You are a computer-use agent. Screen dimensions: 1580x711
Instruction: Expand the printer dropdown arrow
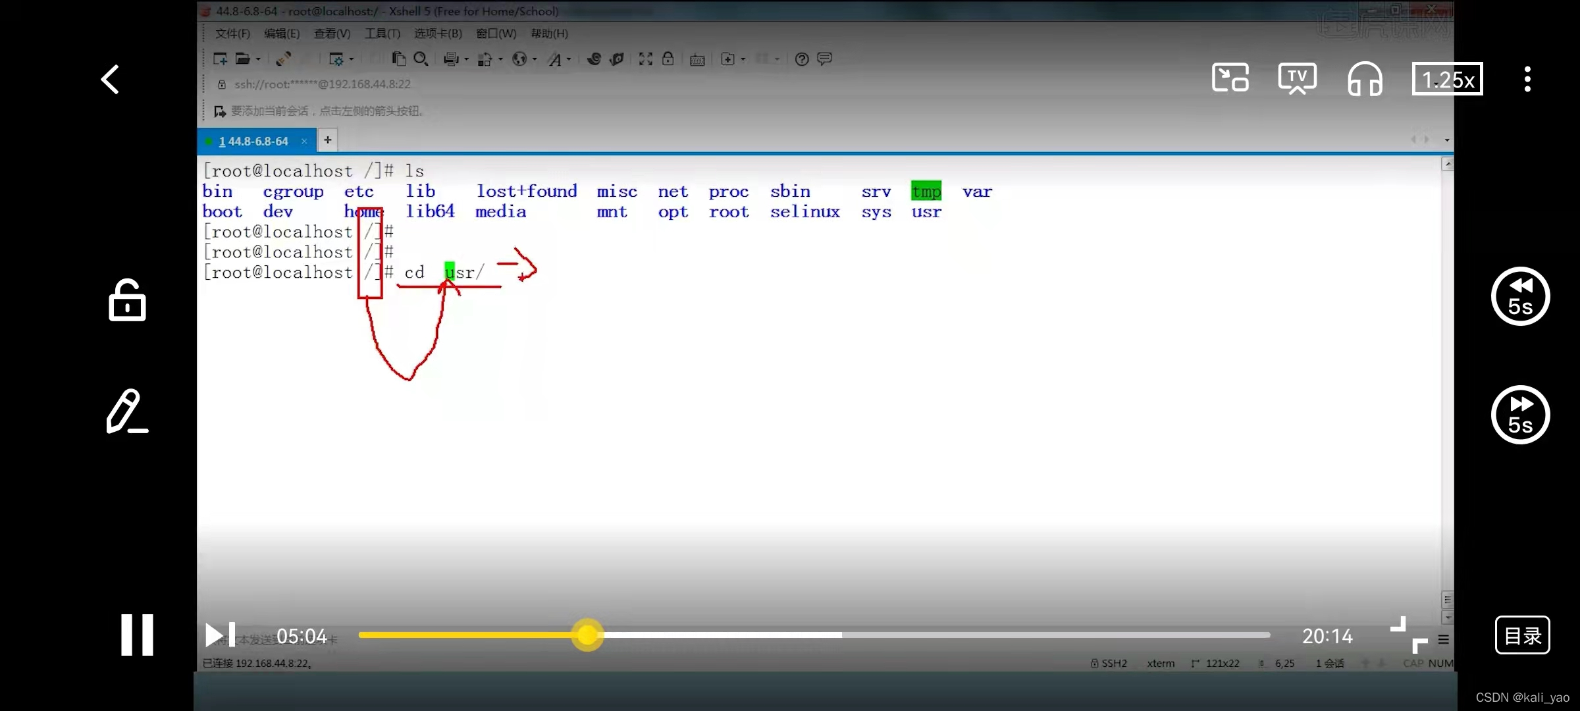pos(467,59)
